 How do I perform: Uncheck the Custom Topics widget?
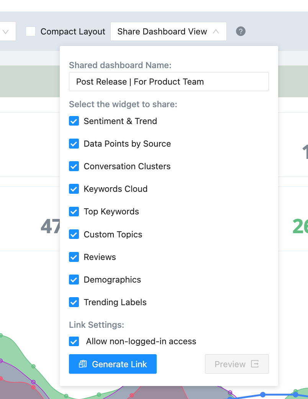pyautogui.click(x=74, y=234)
